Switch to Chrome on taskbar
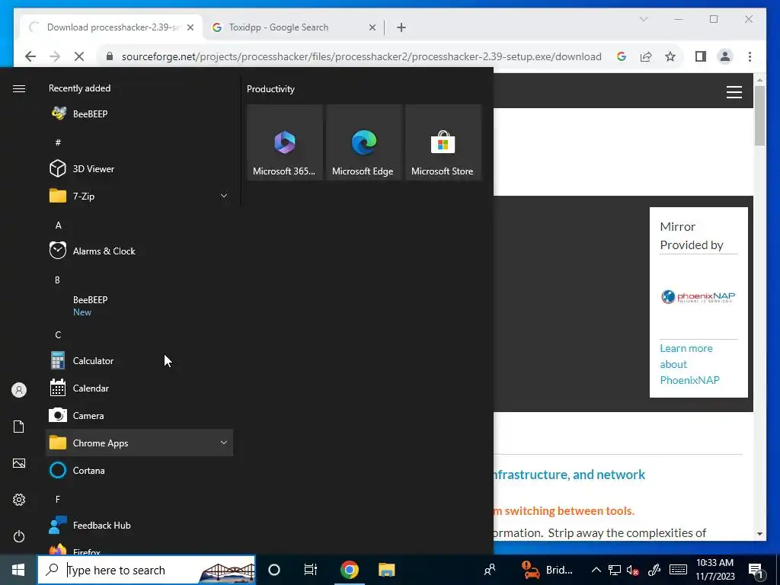 pos(349,570)
